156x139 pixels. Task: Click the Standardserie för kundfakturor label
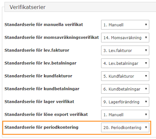[x=38, y=76]
